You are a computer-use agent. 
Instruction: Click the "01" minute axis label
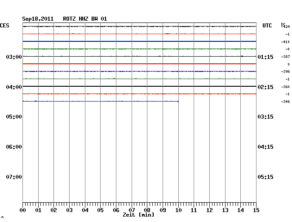tap(38, 210)
